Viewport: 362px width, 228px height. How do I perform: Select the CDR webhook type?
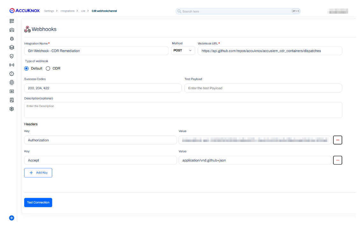point(48,68)
